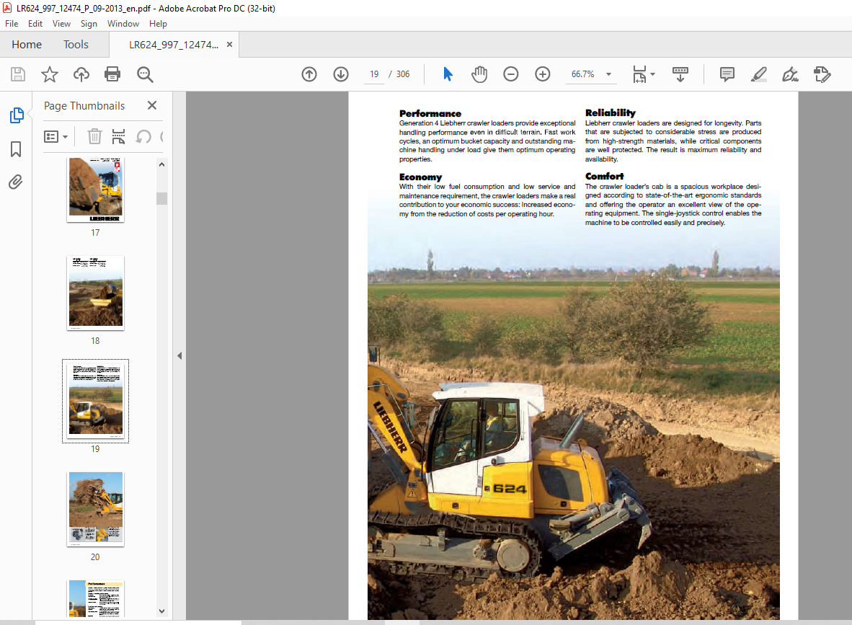Select page 17 thumbnail
Viewport: 852px width, 625px height.
96,190
